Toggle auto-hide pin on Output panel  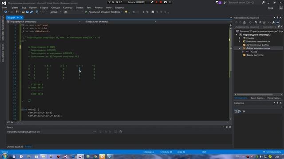tap(227, 127)
